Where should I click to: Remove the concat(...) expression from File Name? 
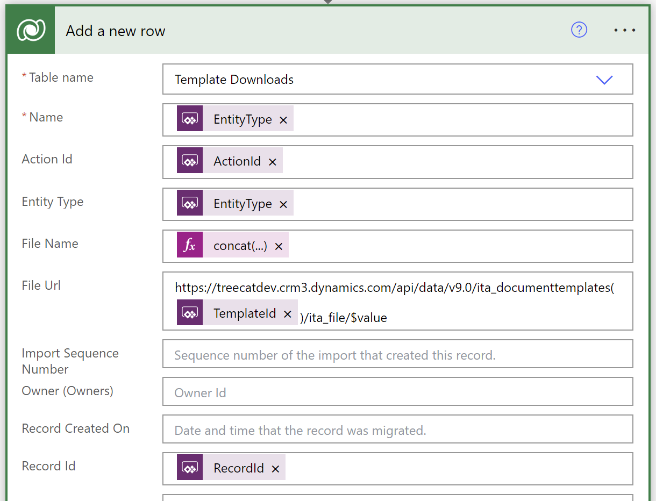point(279,247)
